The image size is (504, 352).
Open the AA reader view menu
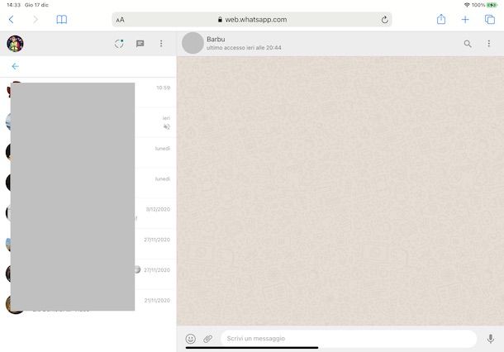[x=120, y=20]
